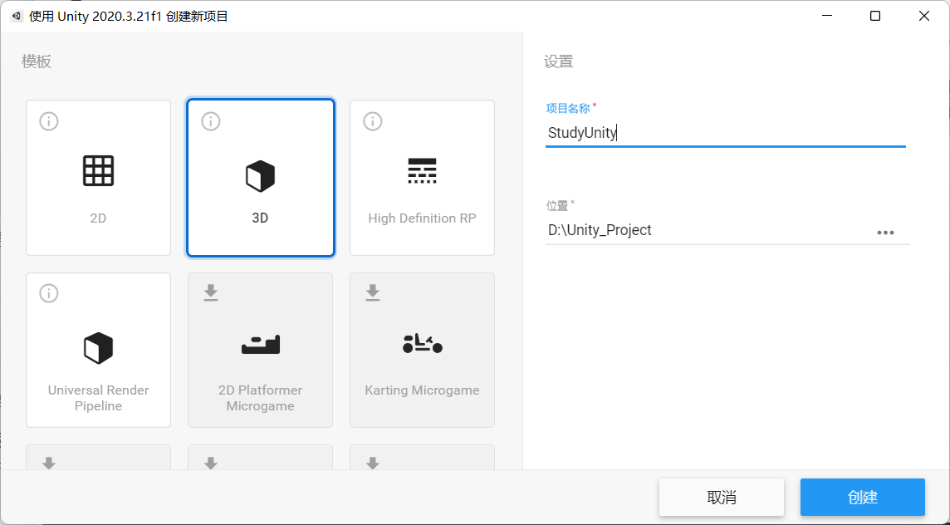
Task: Show info for High Definition RP template
Action: click(x=373, y=121)
